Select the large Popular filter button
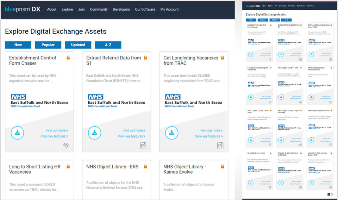 tap(48, 45)
